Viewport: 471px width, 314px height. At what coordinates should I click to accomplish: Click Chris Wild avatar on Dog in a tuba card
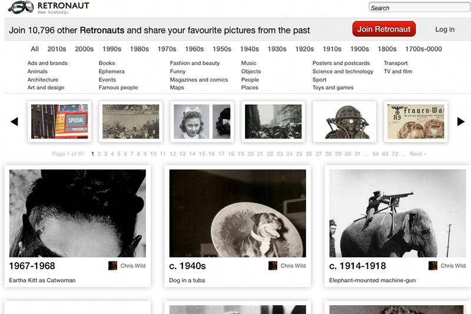pos(273,266)
